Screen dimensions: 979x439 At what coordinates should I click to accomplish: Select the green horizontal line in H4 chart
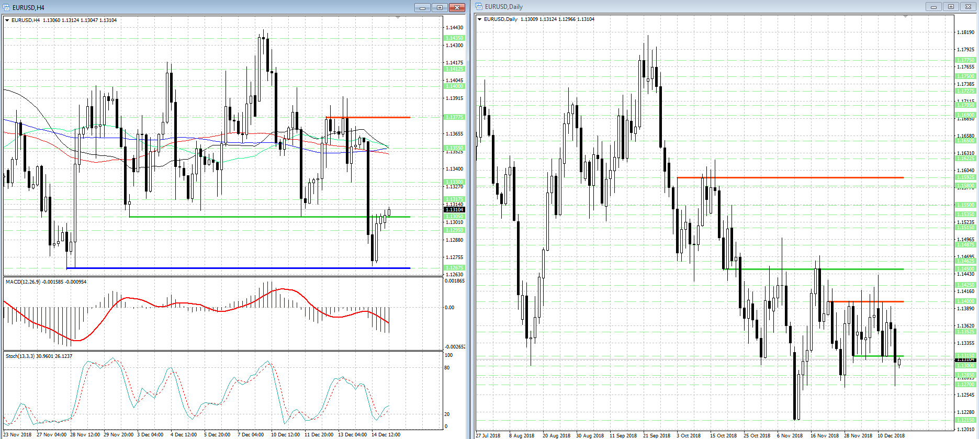(269, 217)
